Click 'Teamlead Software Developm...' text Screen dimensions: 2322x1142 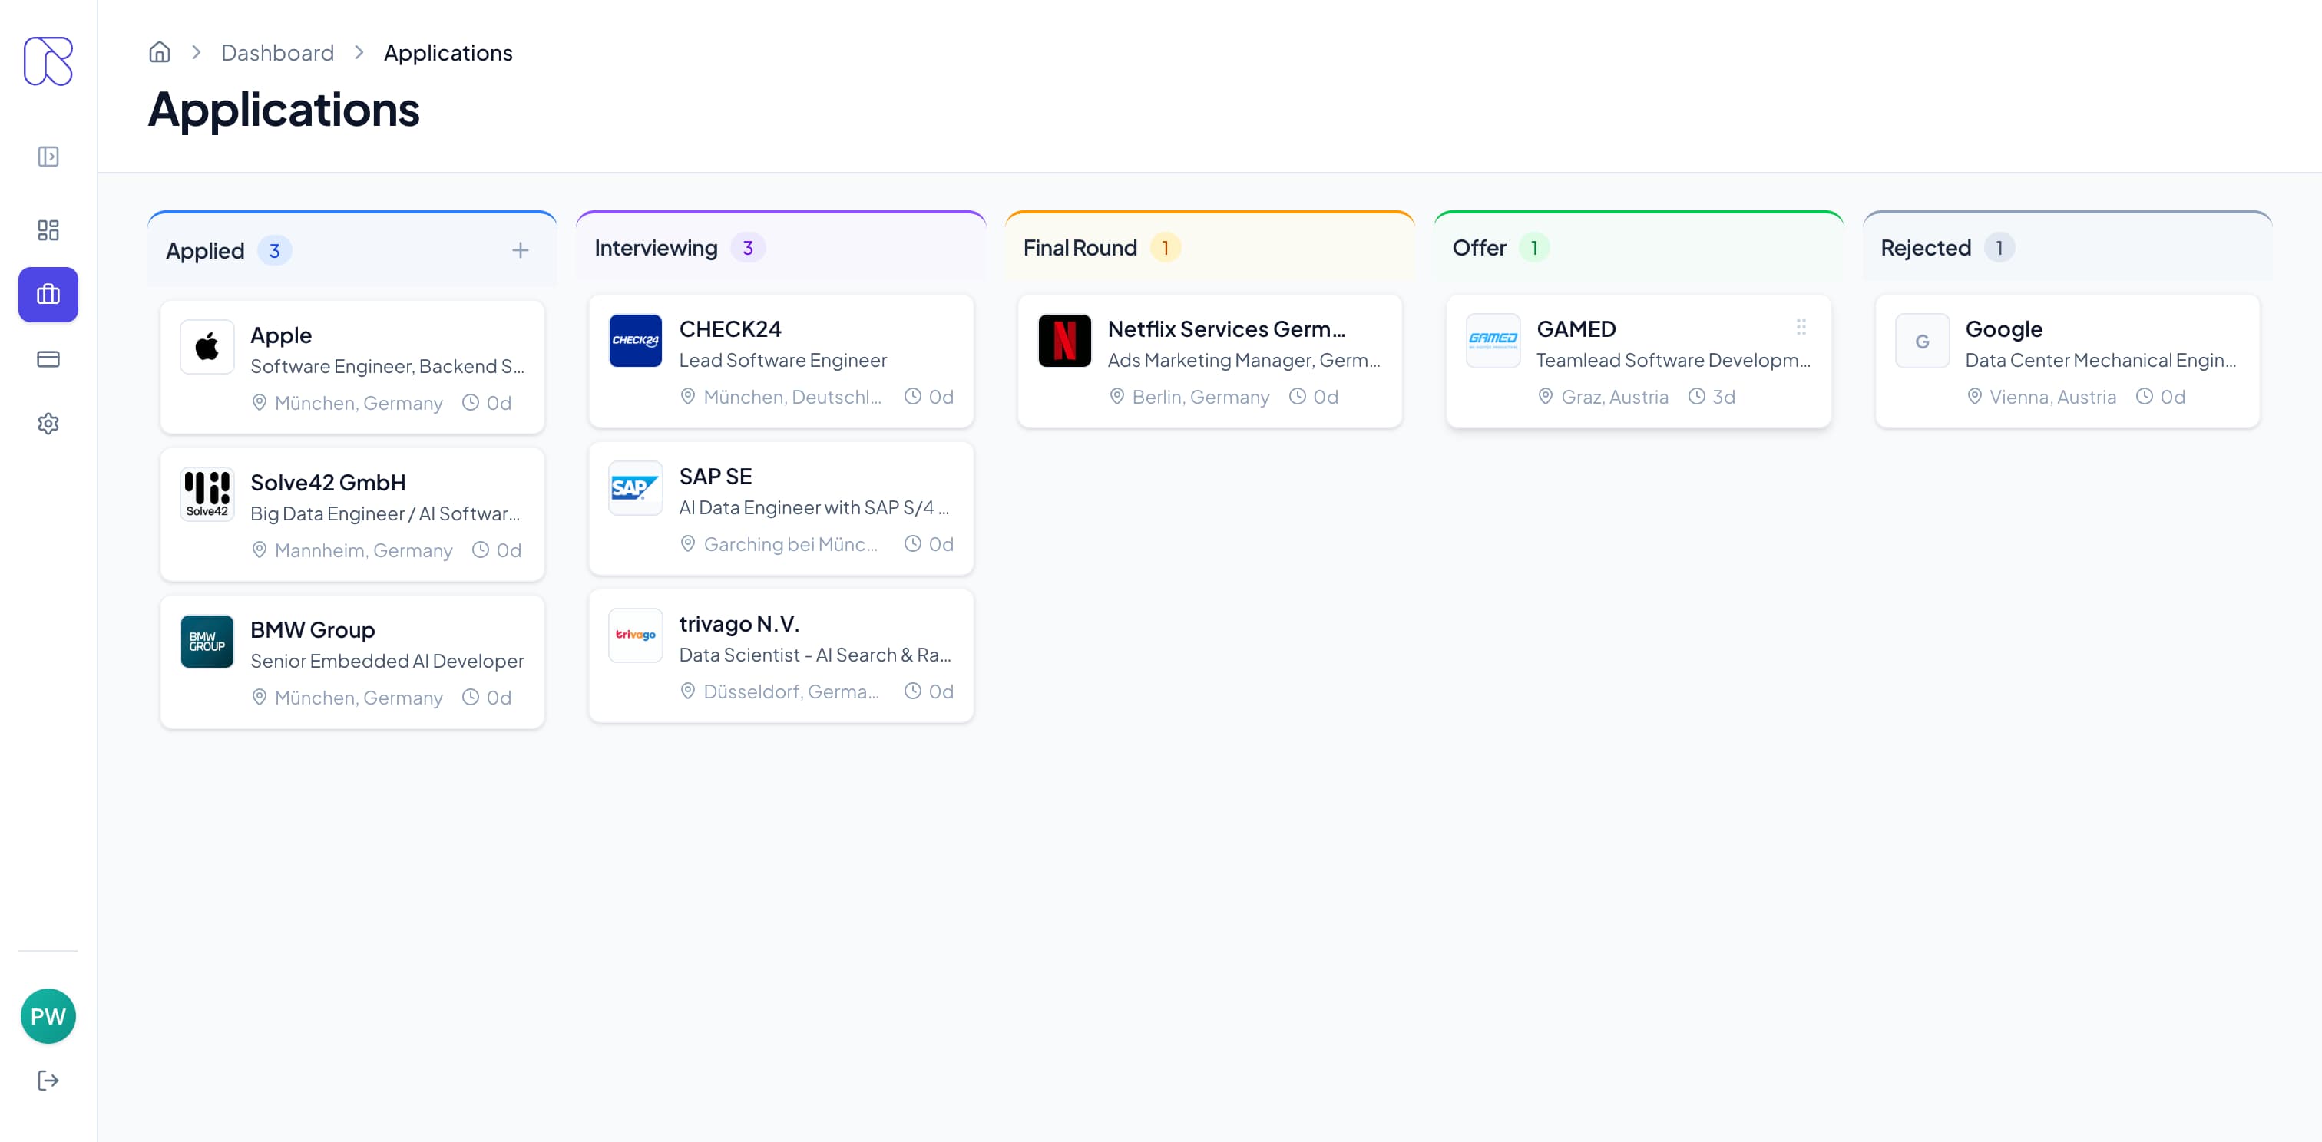[1674, 359]
